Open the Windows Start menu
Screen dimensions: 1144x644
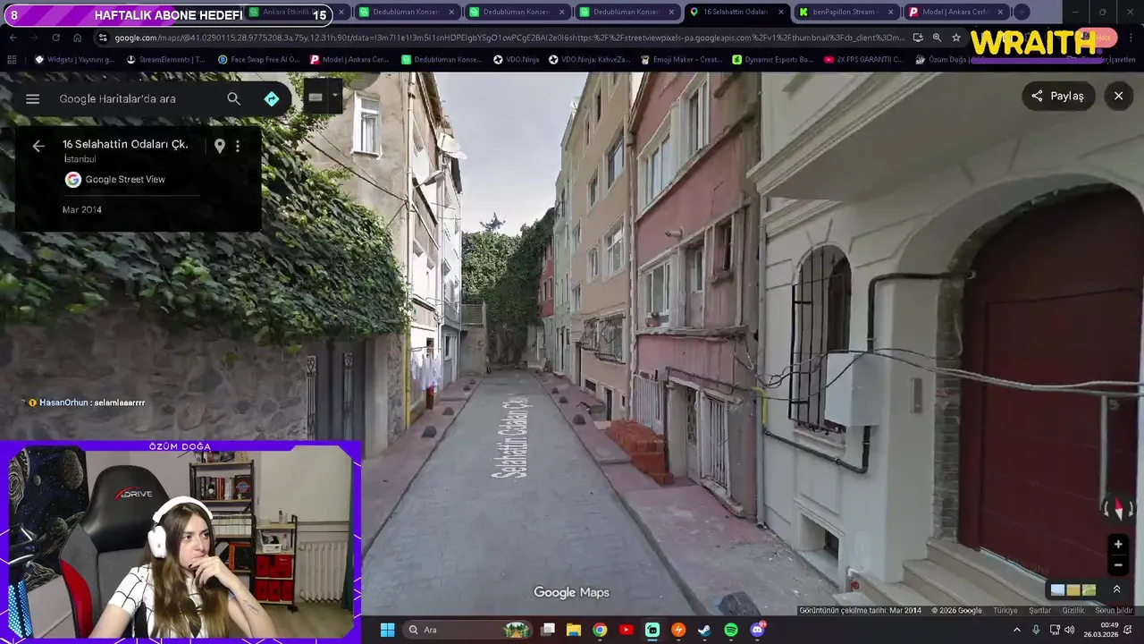pos(387,630)
